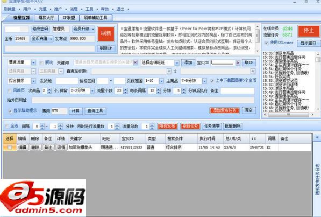The width and height of the screenshot is (321, 217).
Task: Open the 普通流量 traffic type dropdown
Action: [33, 62]
